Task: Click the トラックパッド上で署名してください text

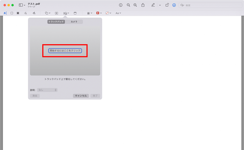Action: tap(65, 79)
